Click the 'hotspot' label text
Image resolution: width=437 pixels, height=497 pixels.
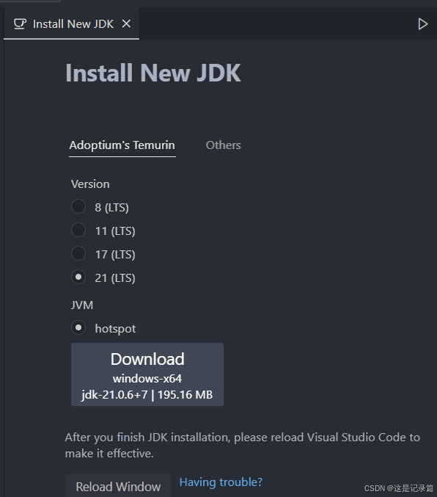tap(115, 329)
